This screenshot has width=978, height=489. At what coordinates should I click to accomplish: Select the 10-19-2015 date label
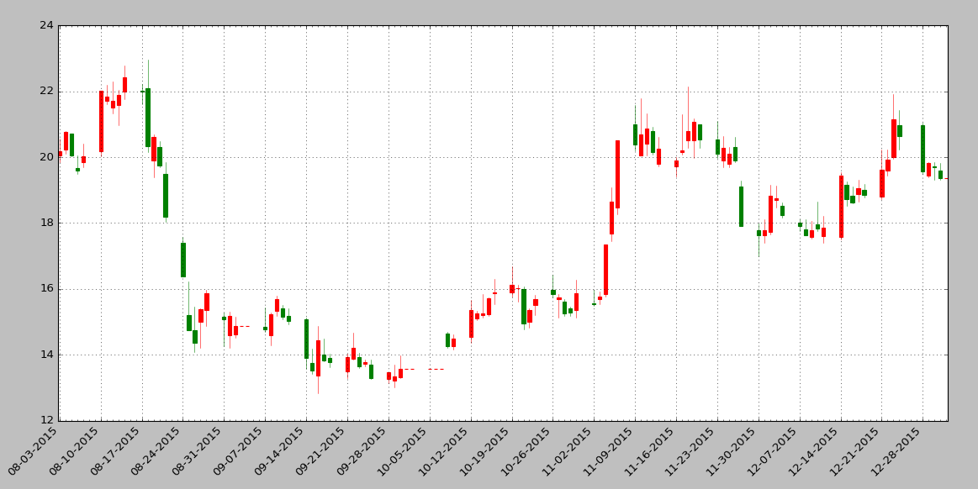tap(485, 451)
